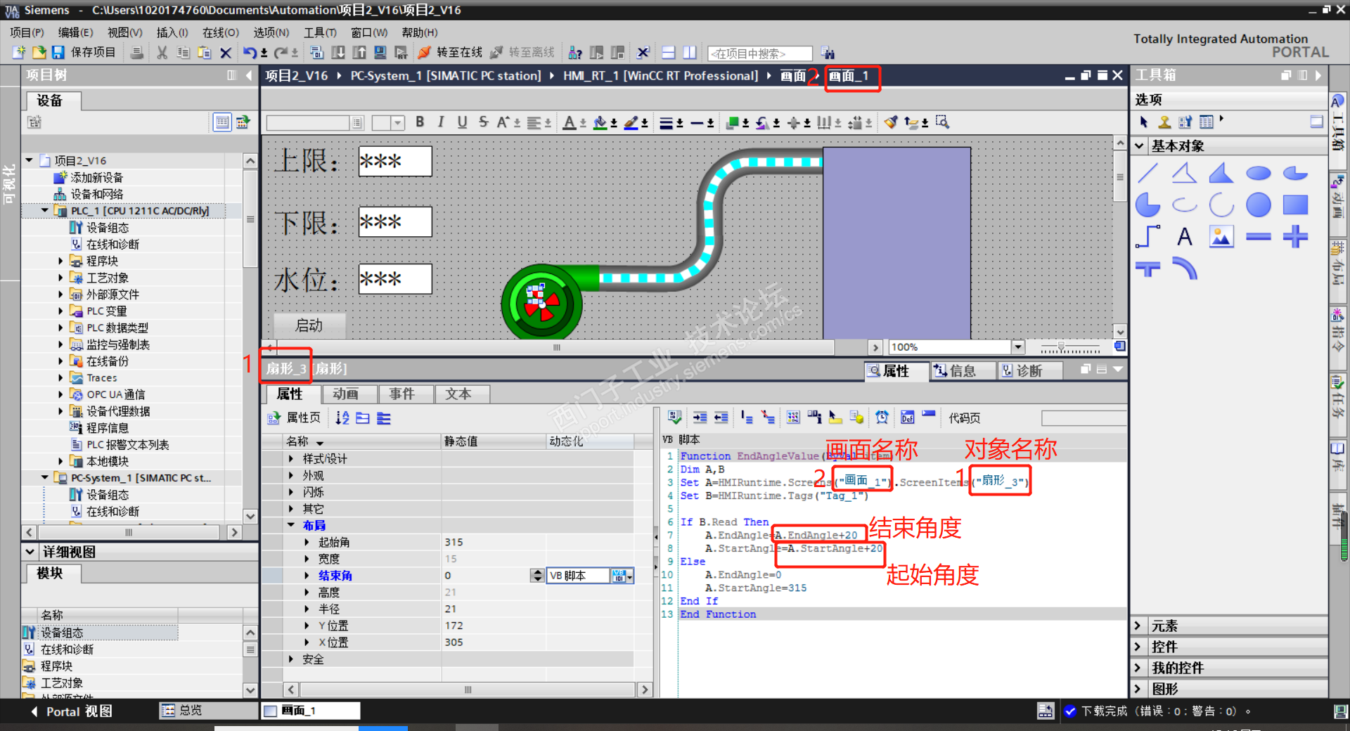Expand the 程序块 tree node
Screen dimensions: 1350x731
(x=60, y=261)
